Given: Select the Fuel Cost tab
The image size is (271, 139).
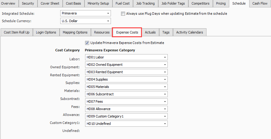Looking at the screenshot, I should [122, 3].
